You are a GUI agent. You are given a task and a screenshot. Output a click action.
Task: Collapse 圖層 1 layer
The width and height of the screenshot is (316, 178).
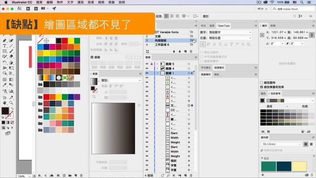tap(158, 73)
